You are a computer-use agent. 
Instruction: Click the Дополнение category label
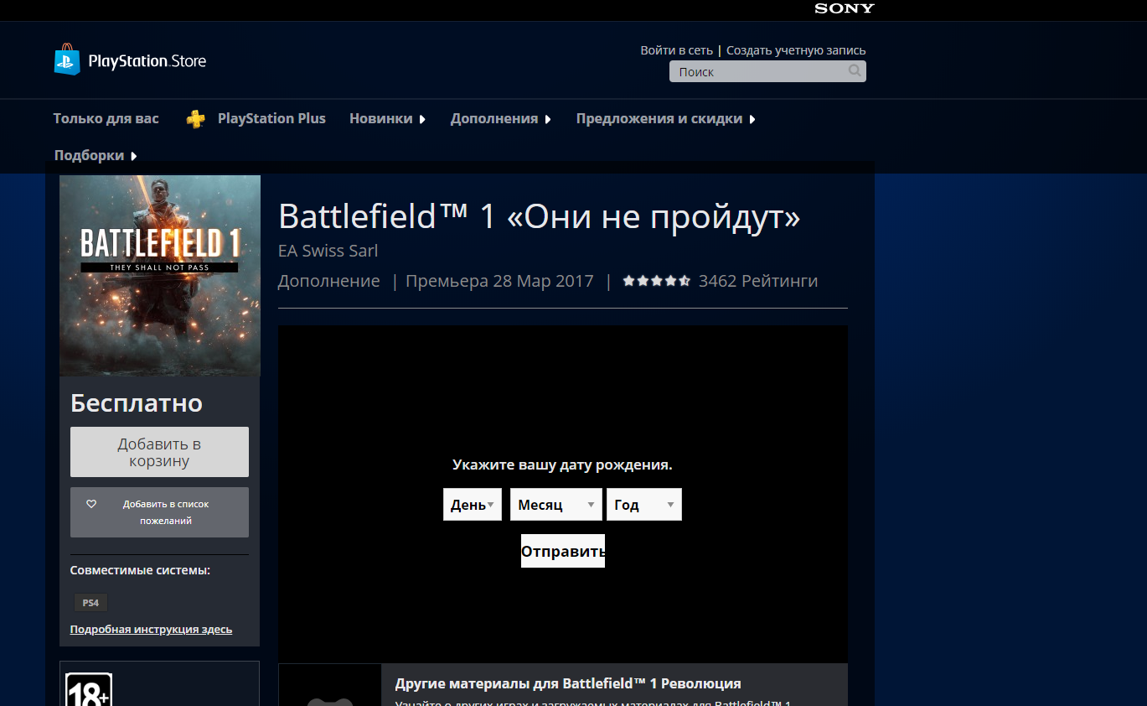pos(329,281)
